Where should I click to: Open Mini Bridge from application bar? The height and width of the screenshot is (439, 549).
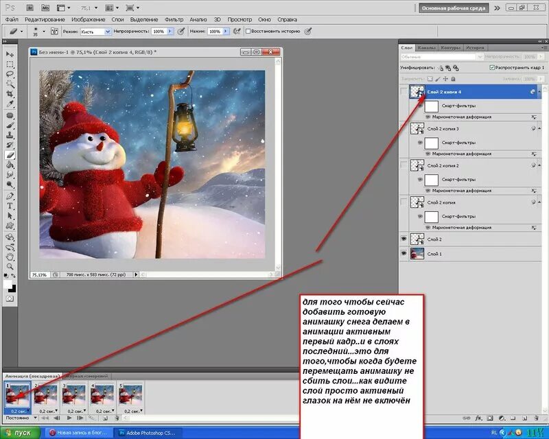point(45,8)
